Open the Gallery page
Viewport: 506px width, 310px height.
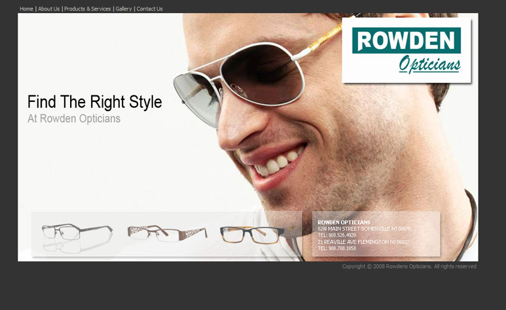[x=124, y=9]
